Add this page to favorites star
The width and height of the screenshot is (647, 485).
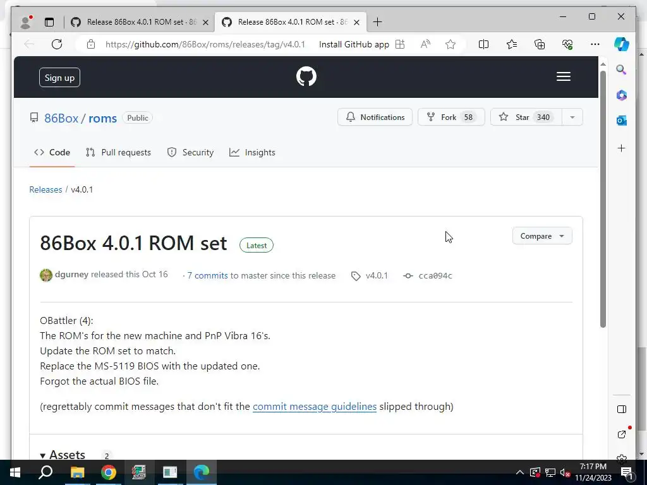[450, 44]
